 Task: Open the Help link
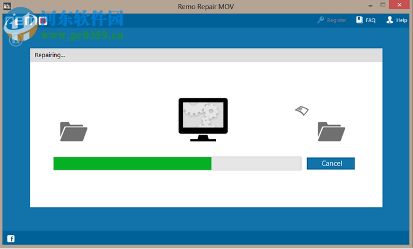tap(401, 20)
